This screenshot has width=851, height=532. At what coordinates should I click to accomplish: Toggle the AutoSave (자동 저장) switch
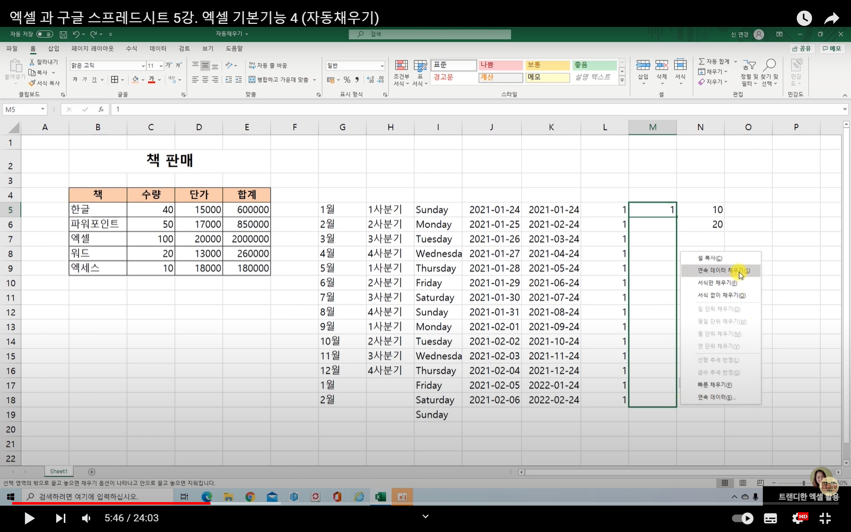[45, 34]
